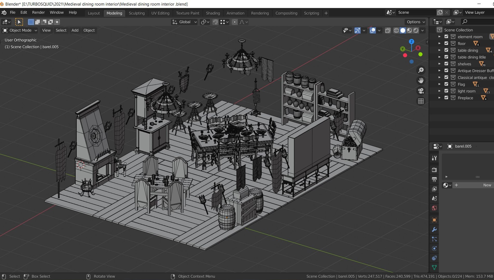494x280 pixels.
Task: Toggle viewport overlays display
Action: tap(373, 30)
